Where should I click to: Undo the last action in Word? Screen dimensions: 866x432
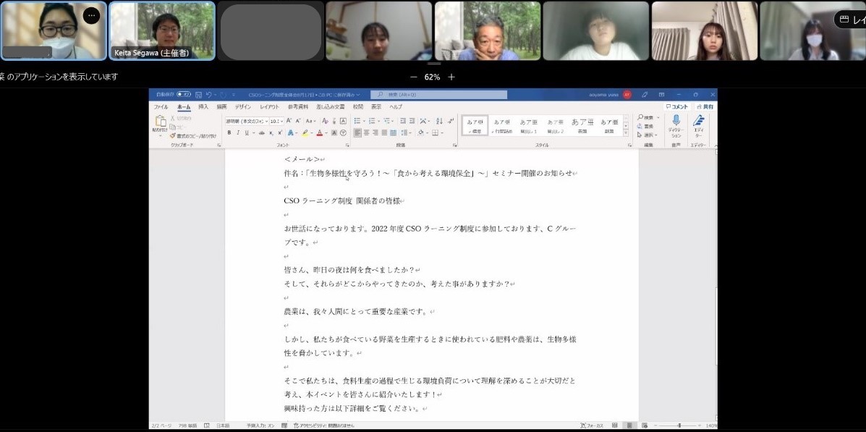click(x=209, y=95)
